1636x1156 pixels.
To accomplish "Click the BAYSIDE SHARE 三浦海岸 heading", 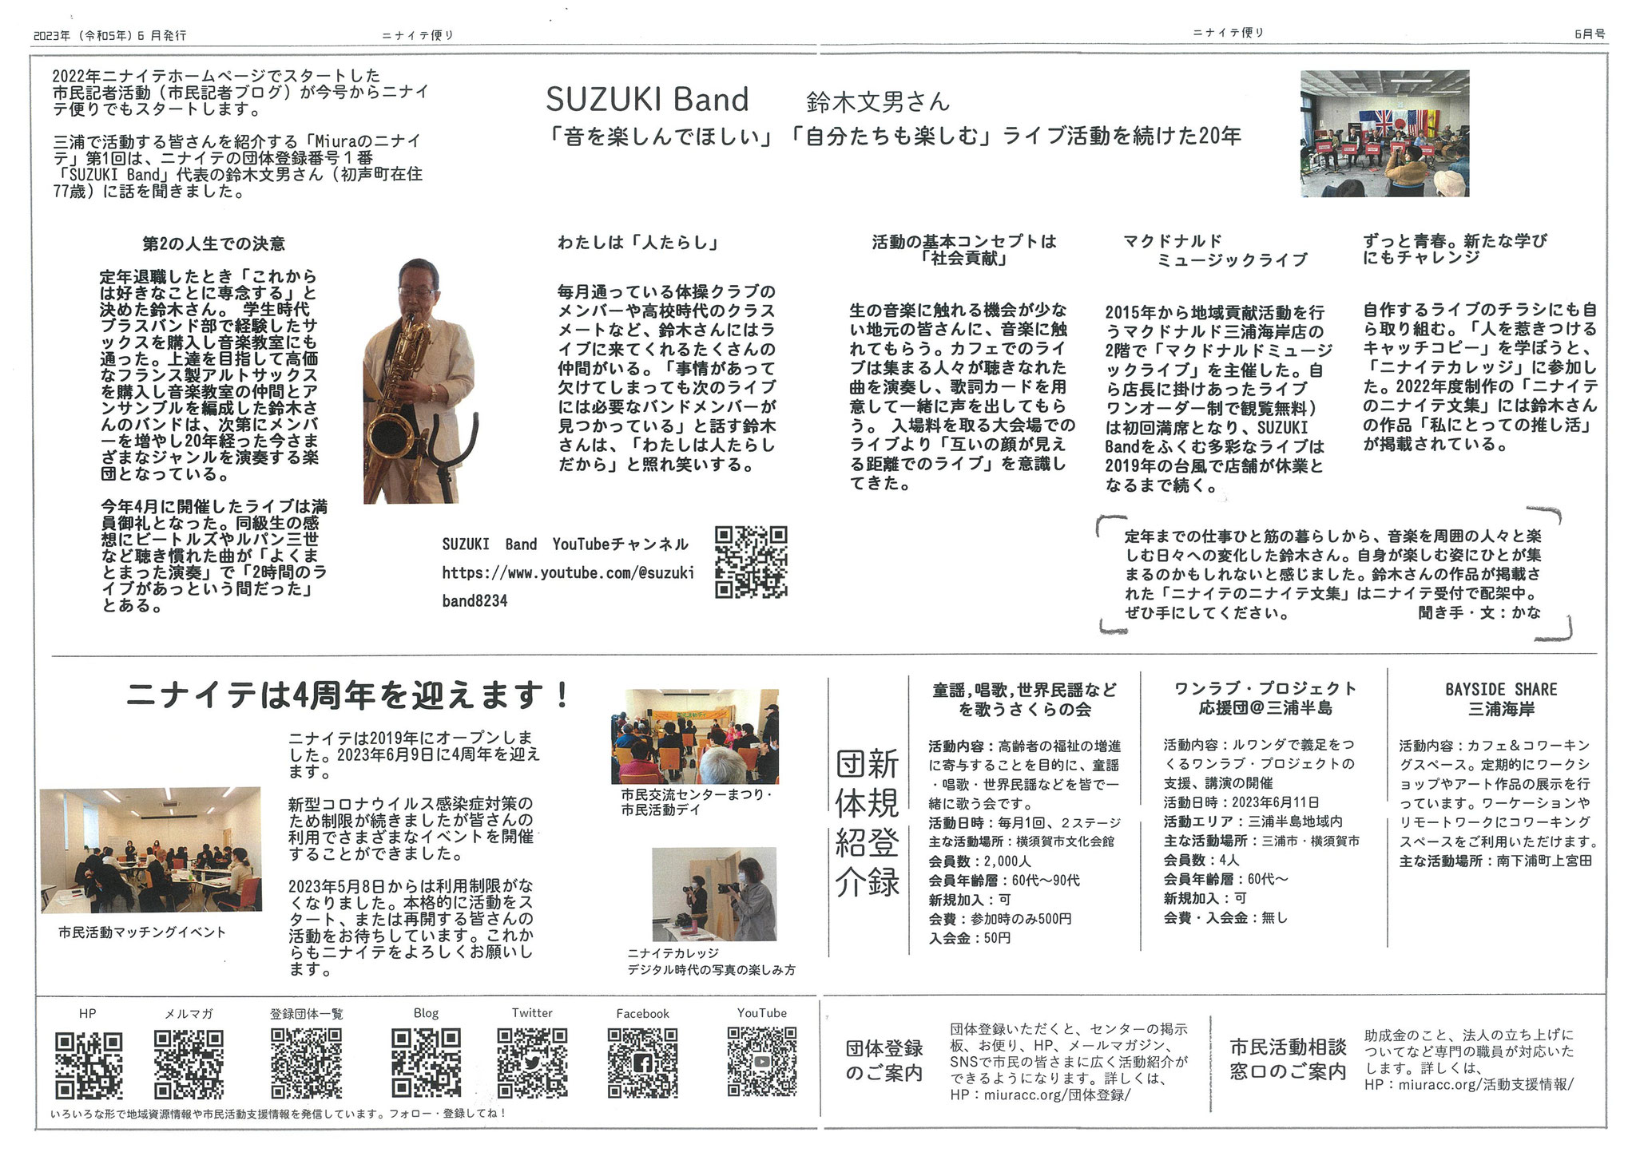I will (x=1501, y=699).
